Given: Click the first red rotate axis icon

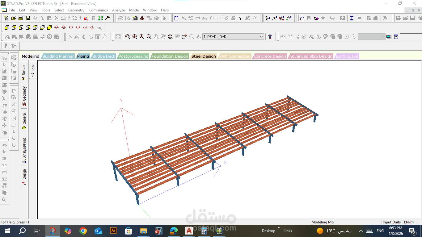Looking at the screenshot, I should pos(57,27).
